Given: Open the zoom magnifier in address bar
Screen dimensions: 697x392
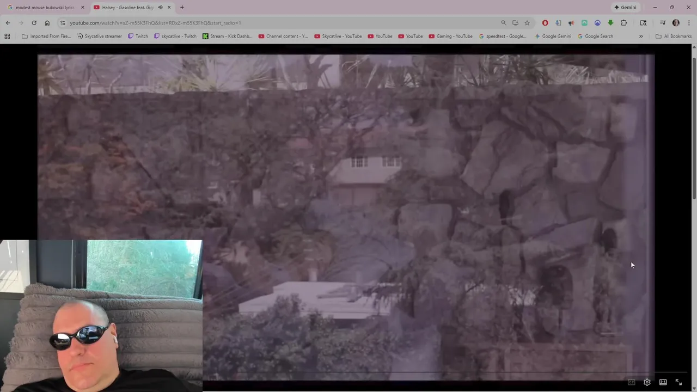Looking at the screenshot, I should click(504, 23).
